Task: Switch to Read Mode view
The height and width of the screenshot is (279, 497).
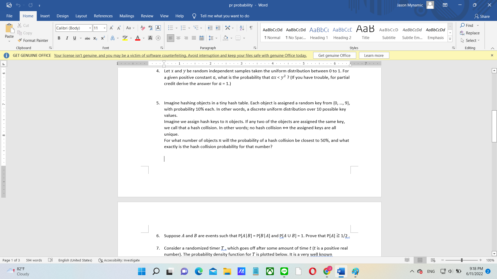Action: coord(407,260)
